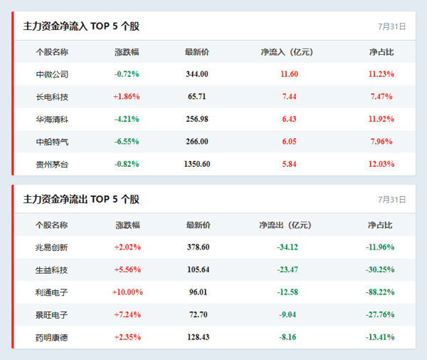The image size is (427, 360).
Task: Click the -13.41% net ratio
Action: (x=380, y=337)
